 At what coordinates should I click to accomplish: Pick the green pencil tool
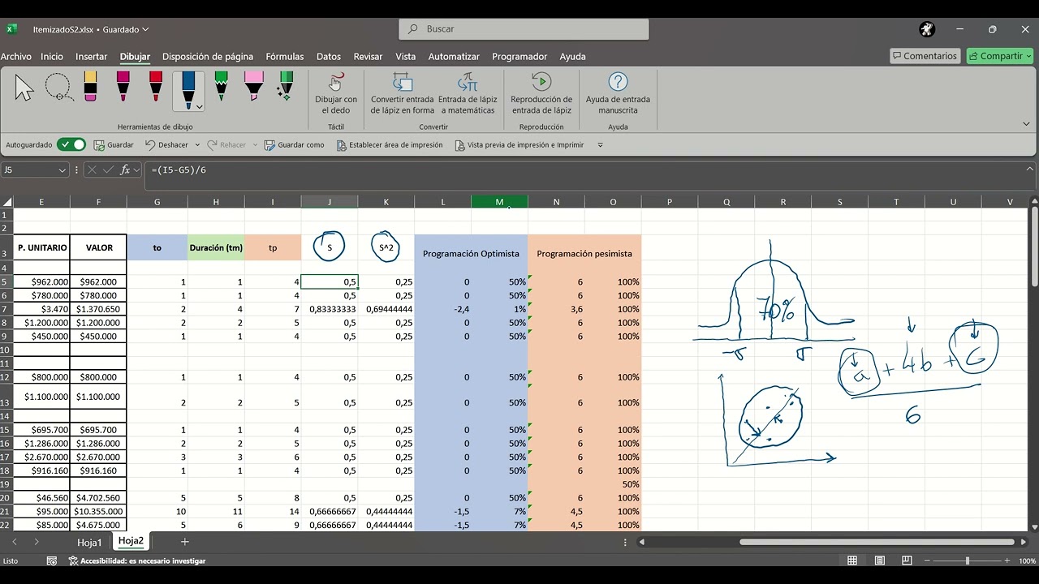221,87
